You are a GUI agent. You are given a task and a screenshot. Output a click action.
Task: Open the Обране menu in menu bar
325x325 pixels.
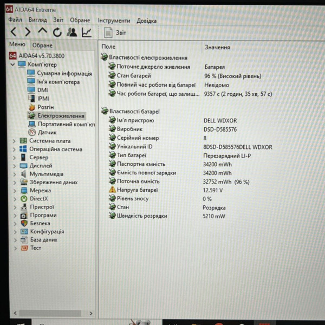tap(80, 21)
